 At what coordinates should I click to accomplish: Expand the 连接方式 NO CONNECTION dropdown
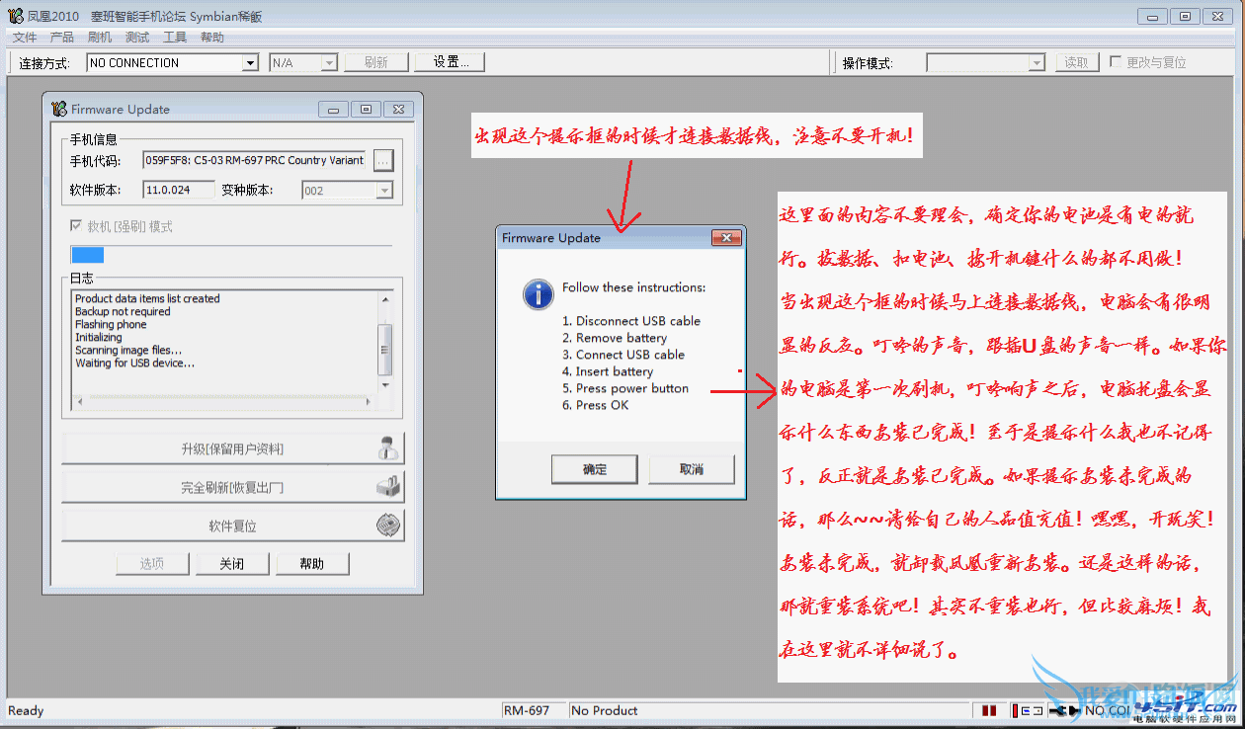point(250,62)
